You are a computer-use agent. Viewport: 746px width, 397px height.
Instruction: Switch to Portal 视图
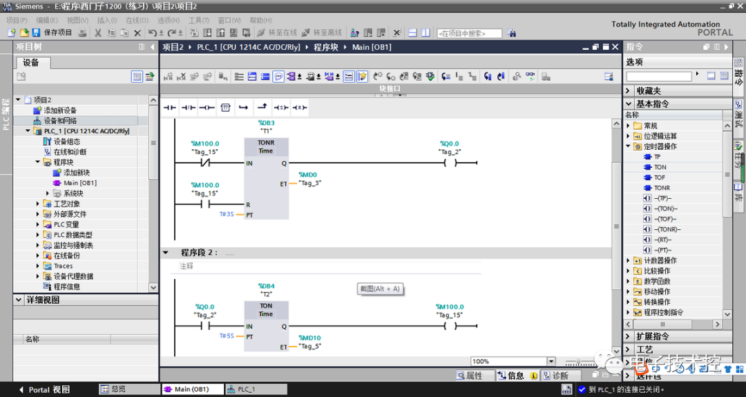click(44, 389)
